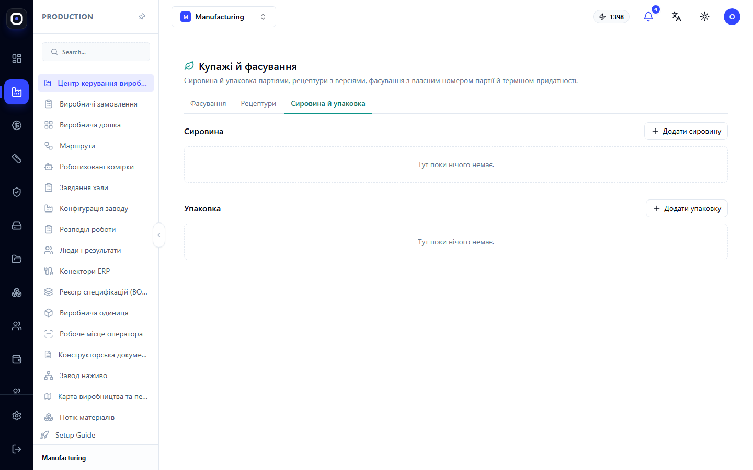Image resolution: width=753 pixels, height=470 pixels.
Task: Open the 1398 credits badge
Action: click(611, 17)
